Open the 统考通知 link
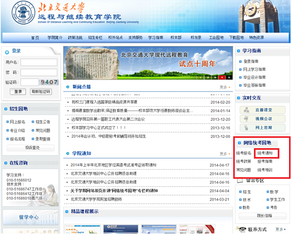The image size is (292, 238). 265,153
